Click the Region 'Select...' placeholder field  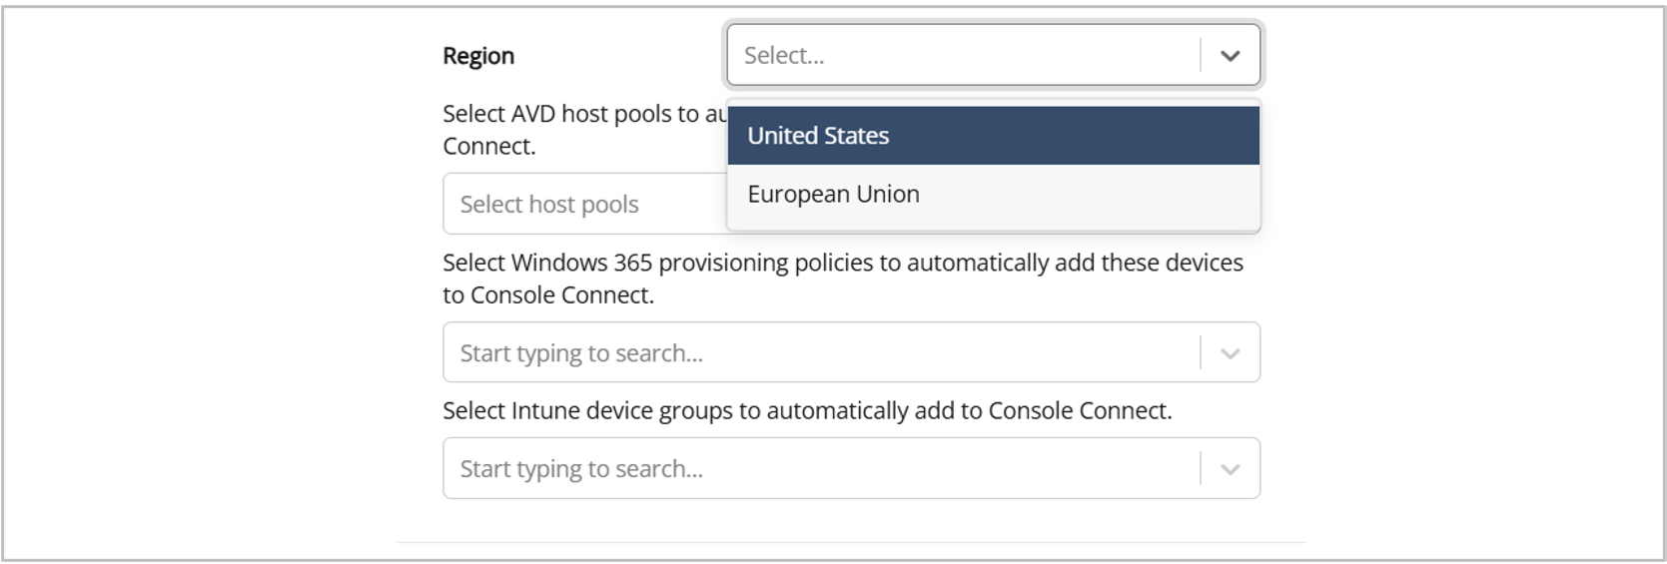959,56
